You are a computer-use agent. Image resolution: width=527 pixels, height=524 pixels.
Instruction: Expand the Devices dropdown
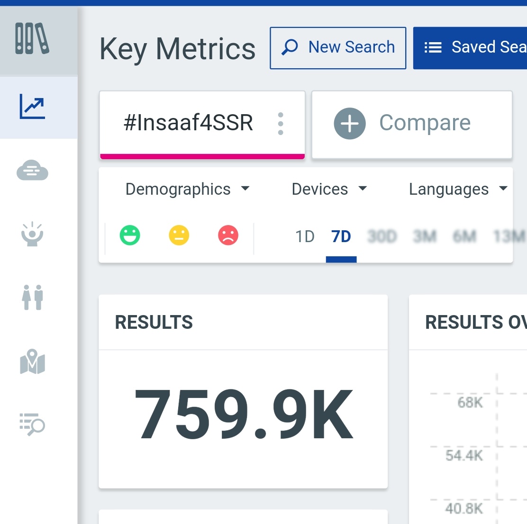(x=329, y=189)
